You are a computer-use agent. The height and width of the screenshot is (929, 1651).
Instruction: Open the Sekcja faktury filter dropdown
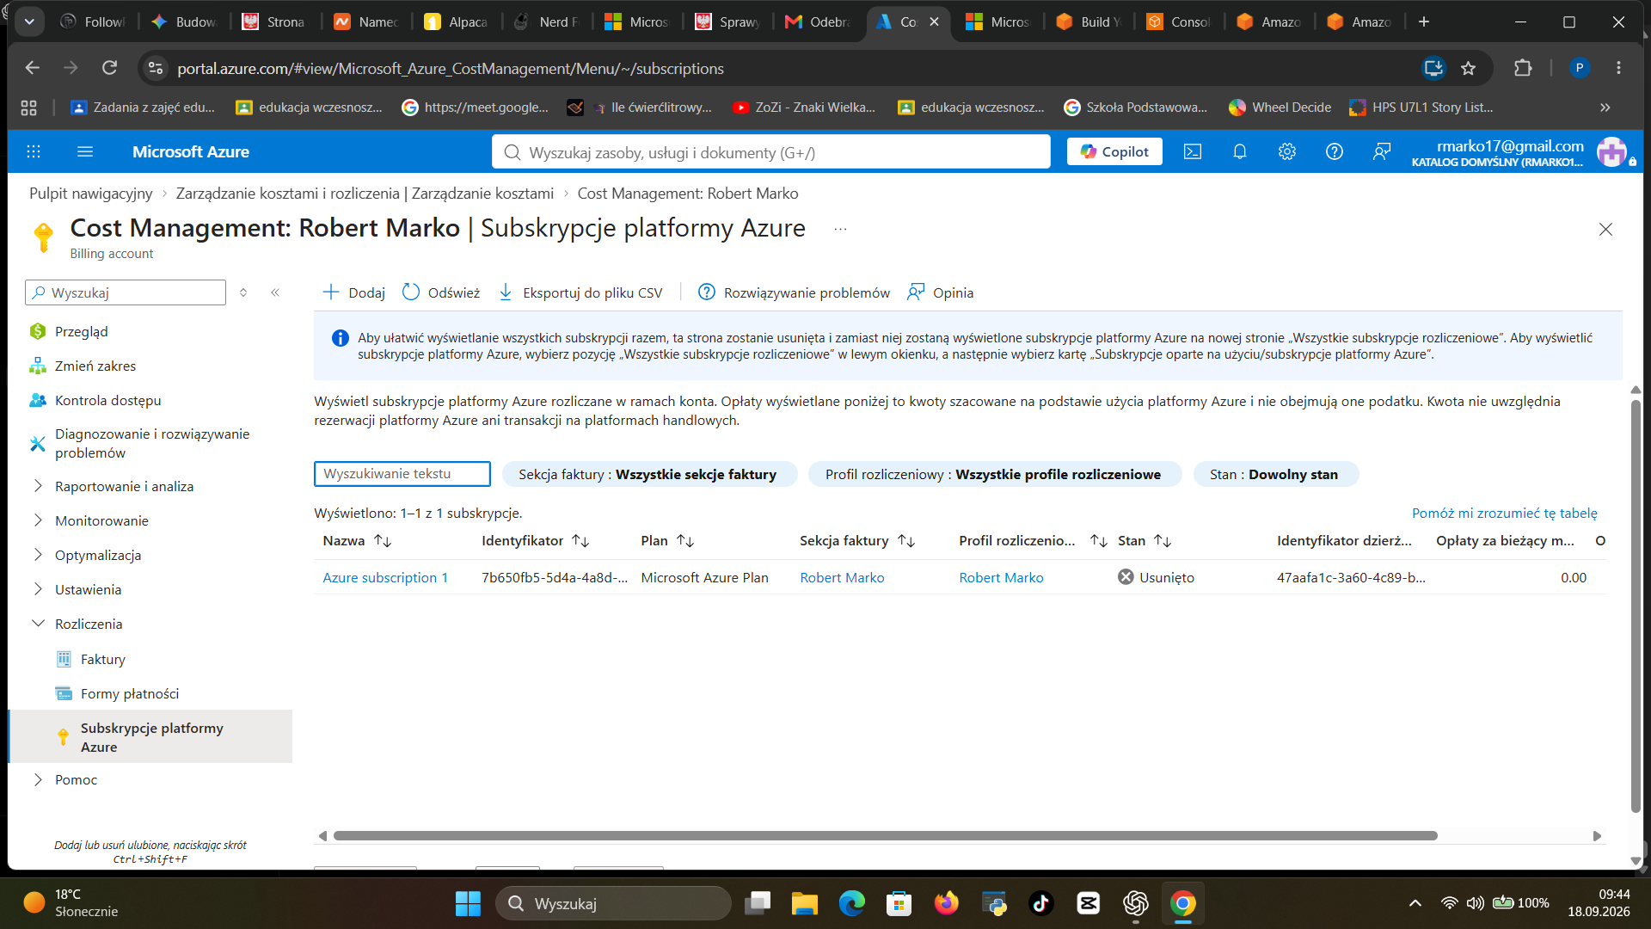(x=649, y=474)
